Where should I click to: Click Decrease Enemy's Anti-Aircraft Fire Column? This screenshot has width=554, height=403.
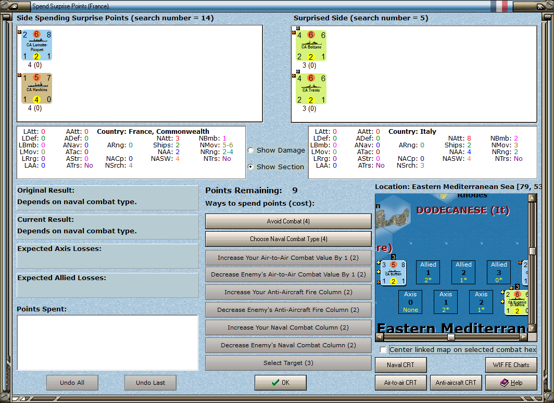288,310
